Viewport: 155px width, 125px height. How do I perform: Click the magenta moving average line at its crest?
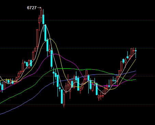click(55, 54)
